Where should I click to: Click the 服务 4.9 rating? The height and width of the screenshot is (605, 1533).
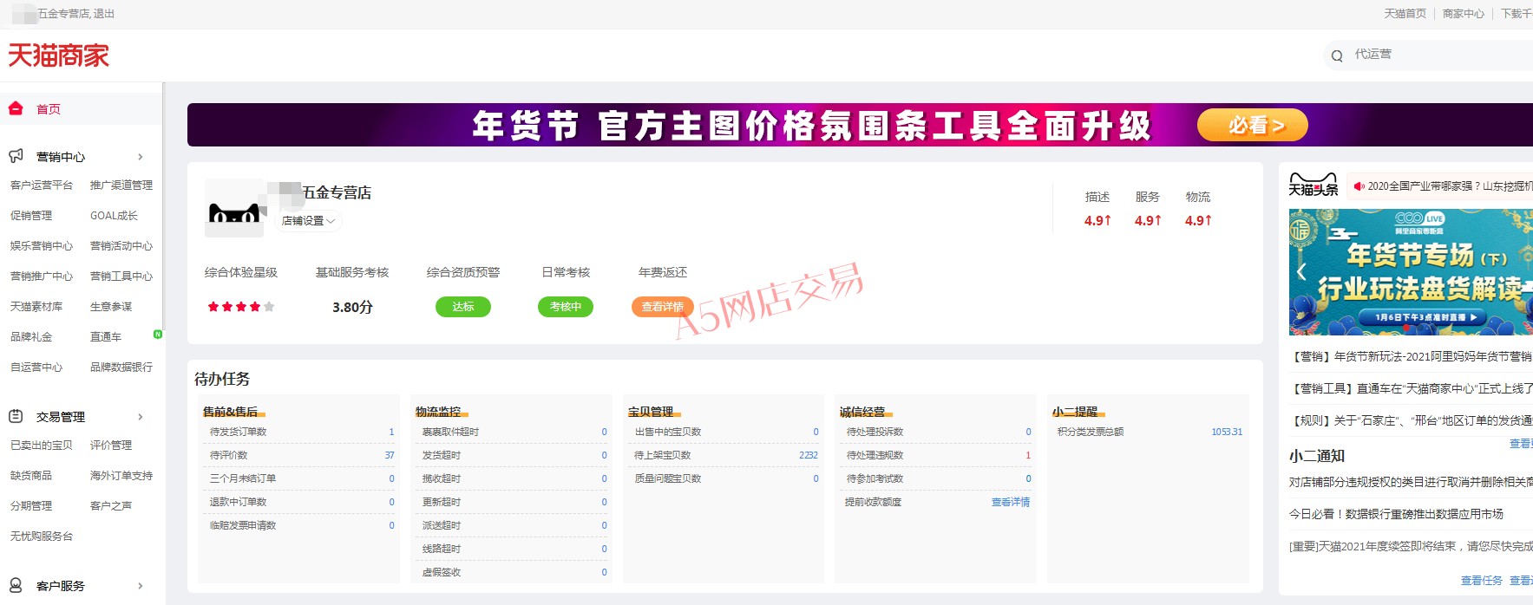click(x=1148, y=221)
